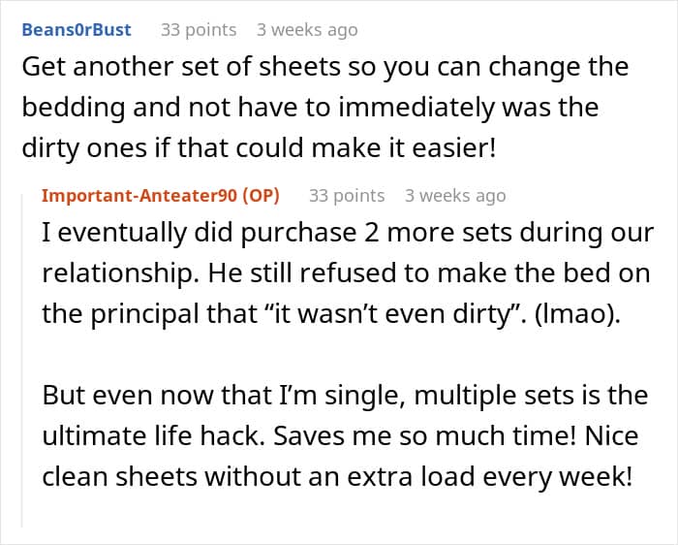The width and height of the screenshot is (678, 545).
Task: Open the "3 weeks ago" timestamp on BeansOrBust's comment
Action: click(x=307, y=30)
